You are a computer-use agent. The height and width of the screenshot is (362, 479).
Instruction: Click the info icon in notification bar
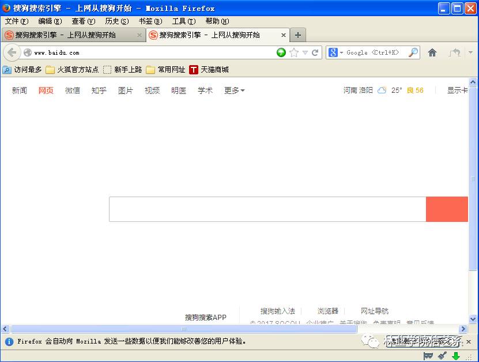click(x=9, y=341)
